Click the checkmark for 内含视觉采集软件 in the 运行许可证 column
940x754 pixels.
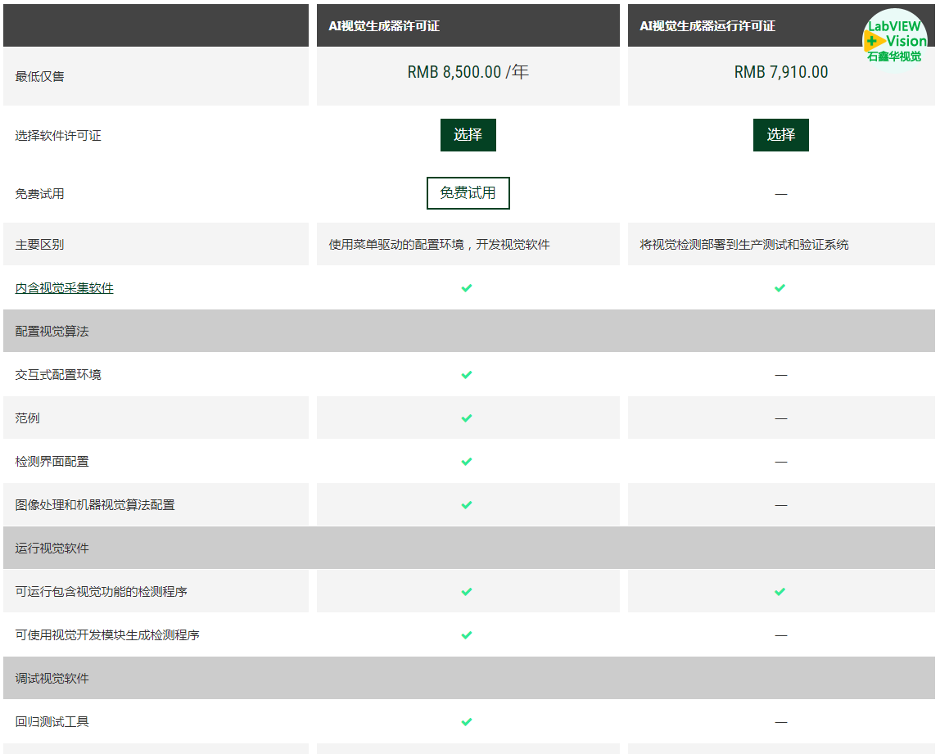tap(780, 288)
